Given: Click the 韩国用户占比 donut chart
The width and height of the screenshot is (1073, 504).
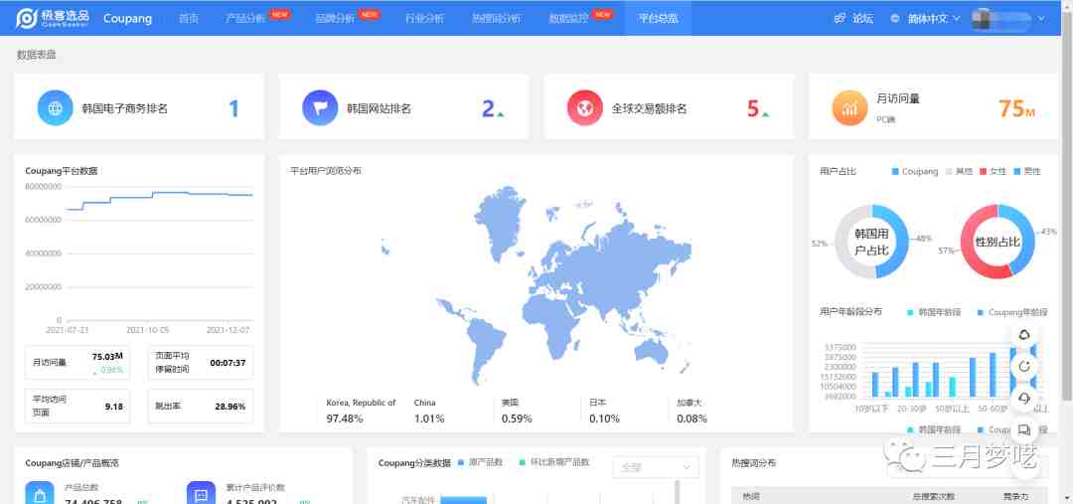Looking at the screenshot, I should (872, 242).
